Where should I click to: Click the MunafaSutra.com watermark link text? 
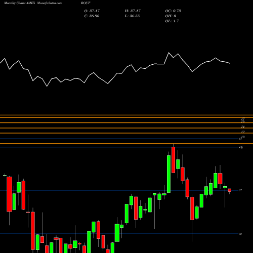coord(50,3)
